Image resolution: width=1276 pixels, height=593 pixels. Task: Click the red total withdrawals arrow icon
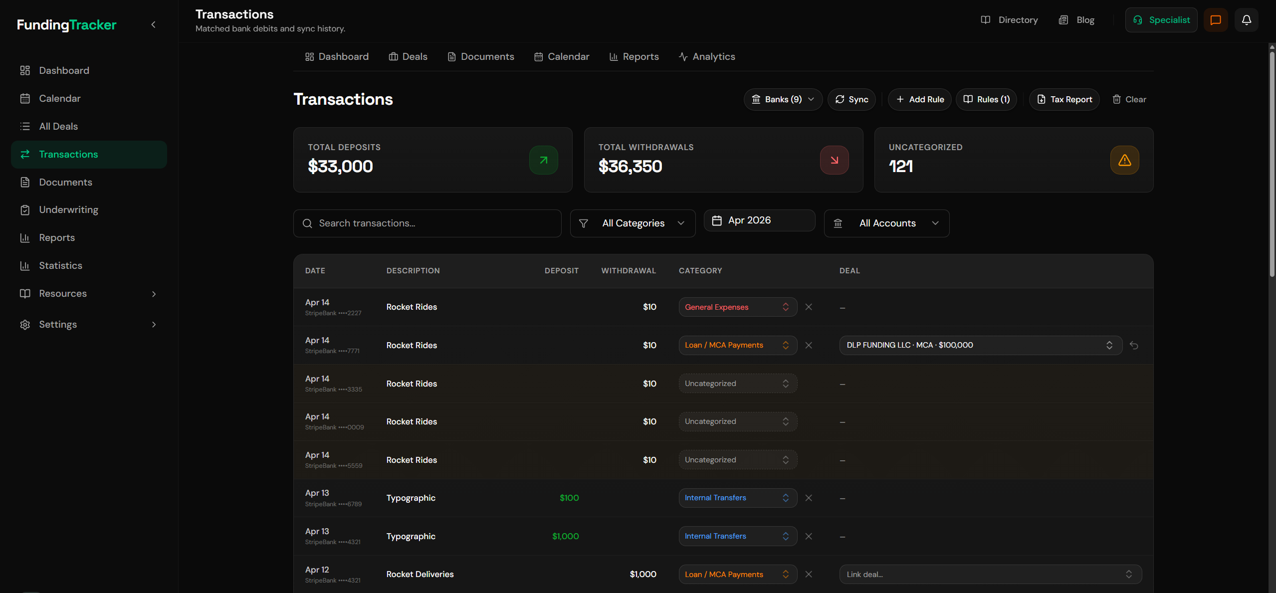[834, 160]
